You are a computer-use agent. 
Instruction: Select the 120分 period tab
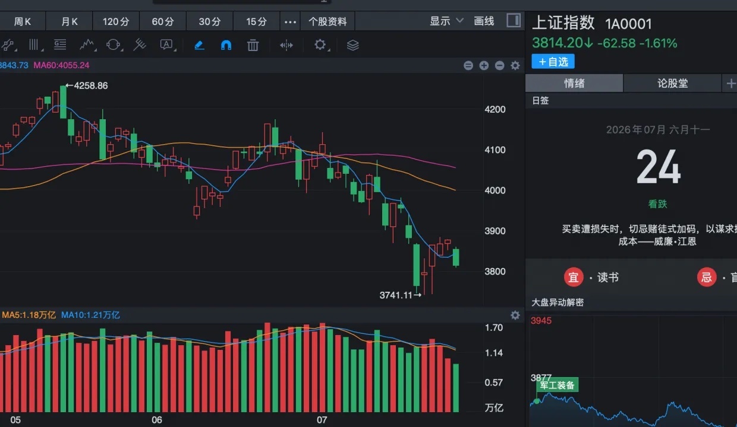pyautogui.click(x=116, y=21)
